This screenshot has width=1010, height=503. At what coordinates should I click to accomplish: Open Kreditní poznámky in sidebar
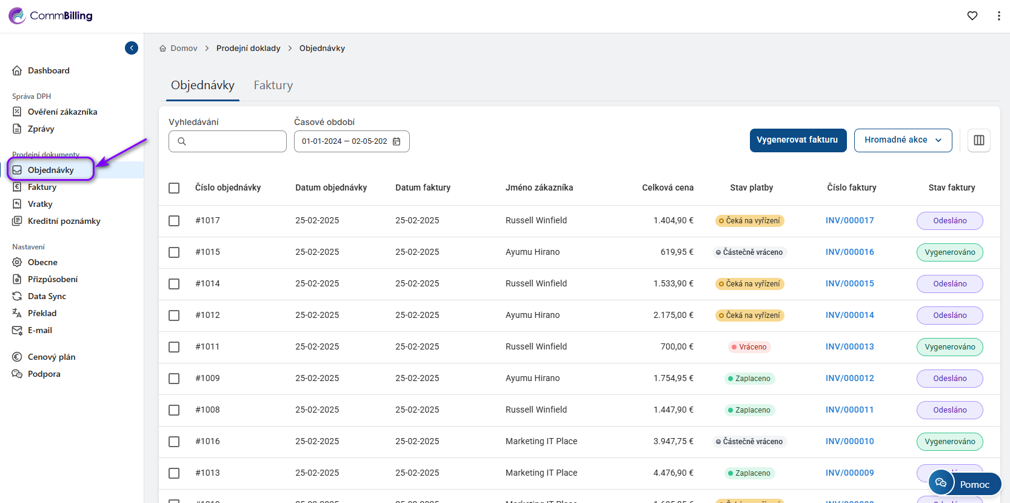point(64,221)
